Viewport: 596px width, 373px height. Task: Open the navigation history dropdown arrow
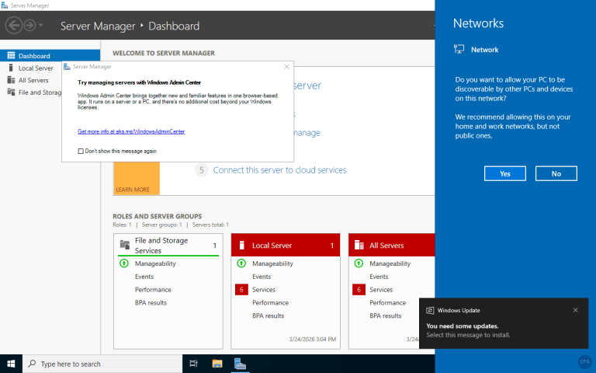[40, 26]
